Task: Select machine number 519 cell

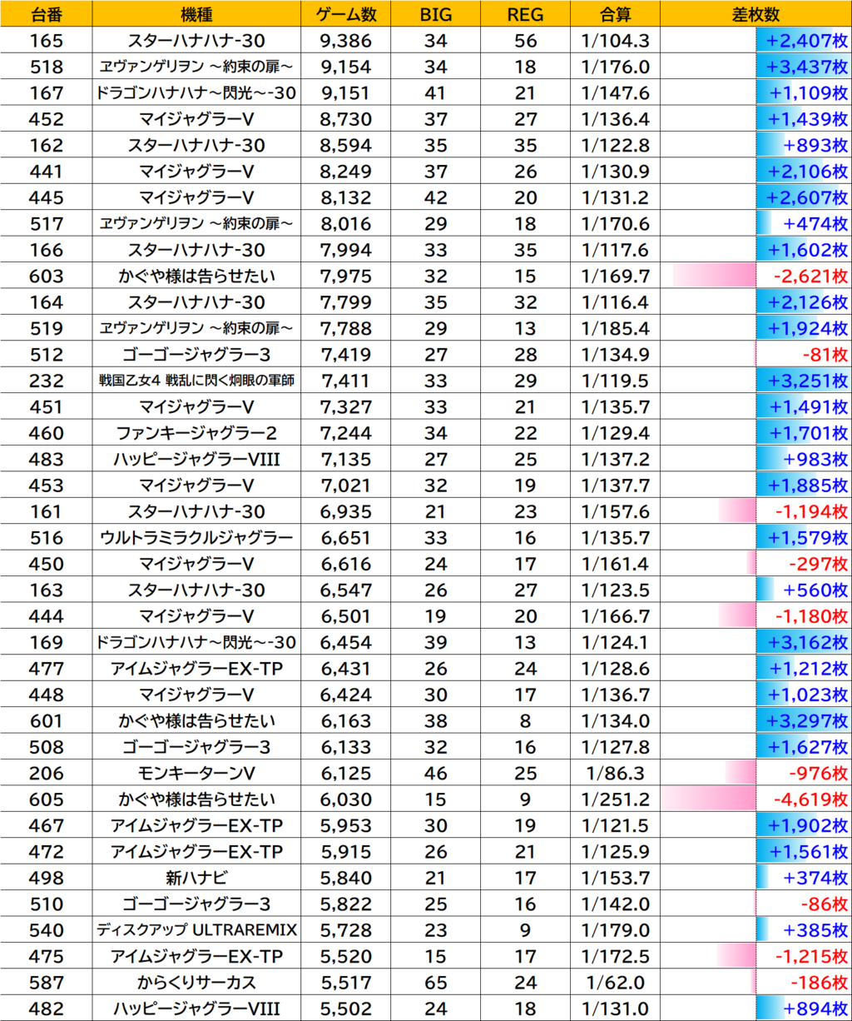Action: 46,328
